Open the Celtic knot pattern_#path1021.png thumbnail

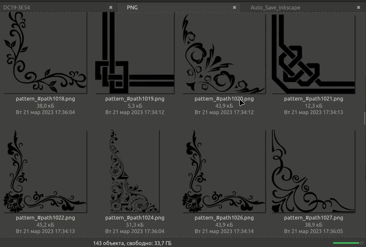click(x=313, y=52)
